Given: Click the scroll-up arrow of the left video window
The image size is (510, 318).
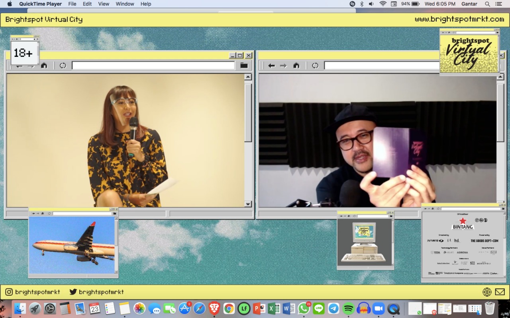Looking at the screenshot, I should tap(248, 77).
